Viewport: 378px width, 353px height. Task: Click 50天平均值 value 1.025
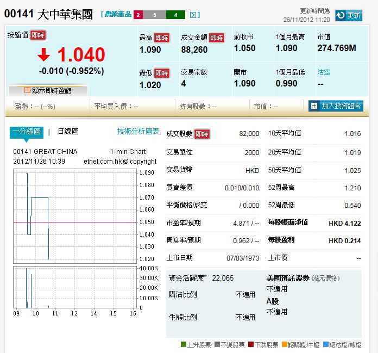point(352,170)
